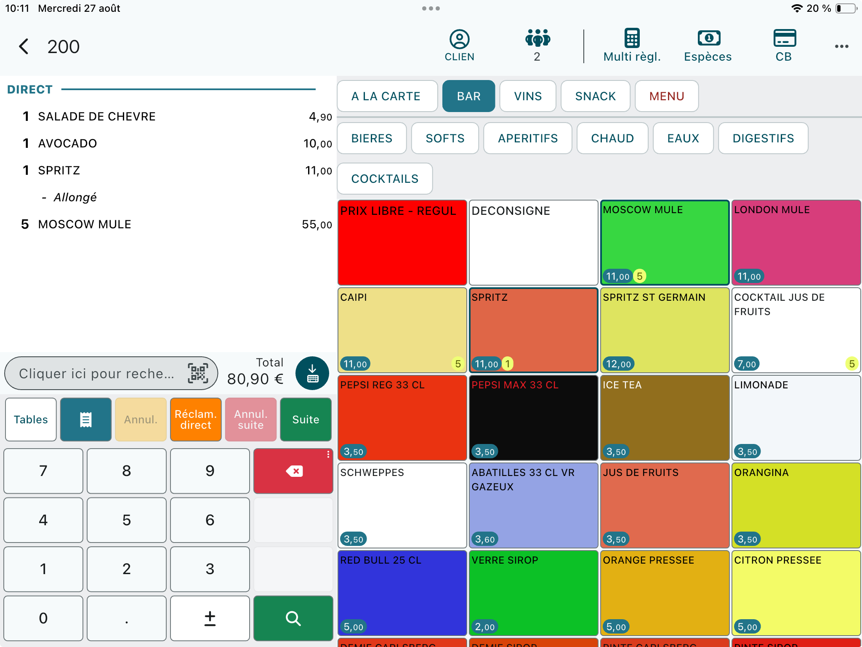Tap keypad digit 0
The width and height of the screenshot is (862, 647).
(43, 618)
